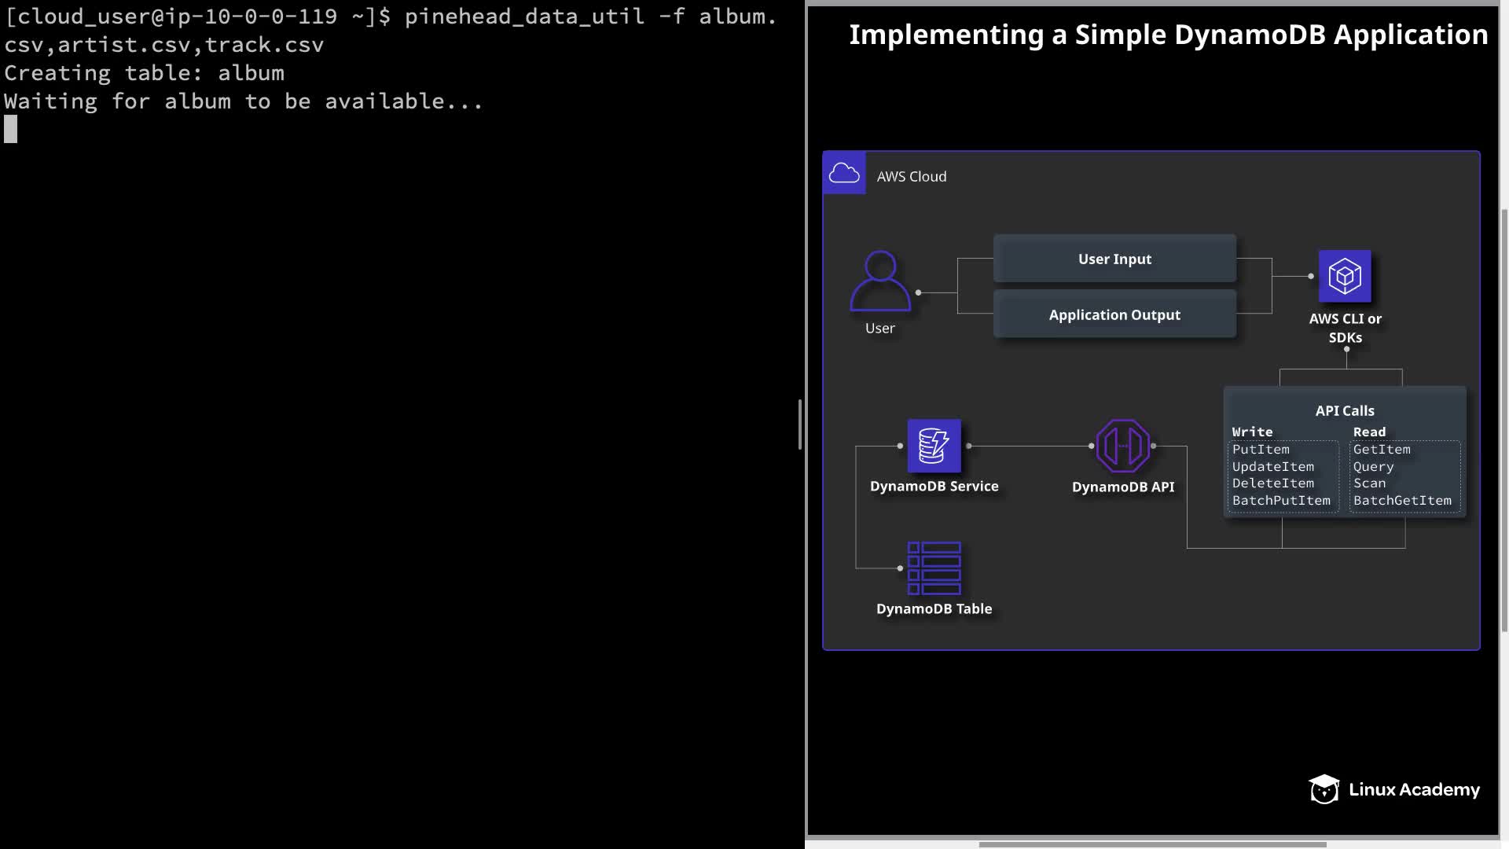Select Query in the Read list

pos(1373,467)
